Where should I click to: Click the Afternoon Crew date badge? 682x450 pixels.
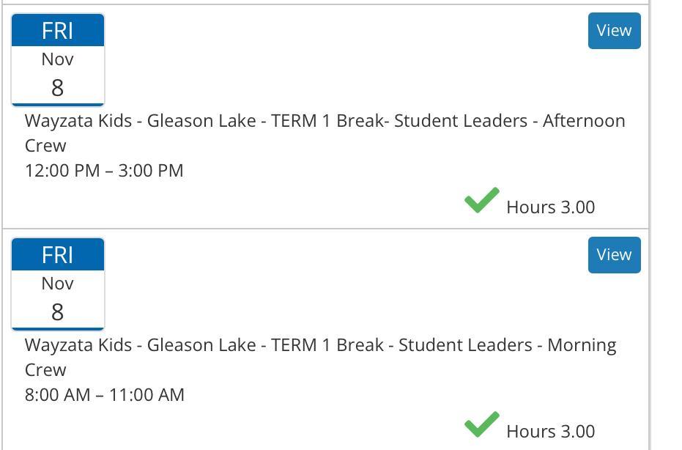pyautogui.click(x=58, y=60)
